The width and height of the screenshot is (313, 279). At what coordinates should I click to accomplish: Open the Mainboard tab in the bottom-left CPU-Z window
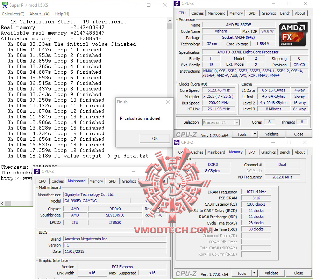[x=77, y=181]
